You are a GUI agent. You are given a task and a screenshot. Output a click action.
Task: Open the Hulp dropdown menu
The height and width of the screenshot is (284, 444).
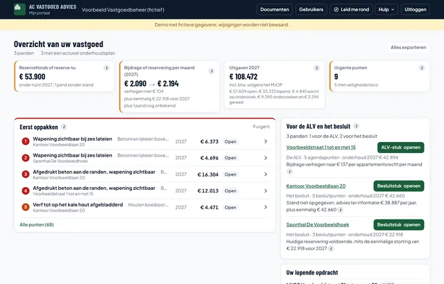coord(386,9)
